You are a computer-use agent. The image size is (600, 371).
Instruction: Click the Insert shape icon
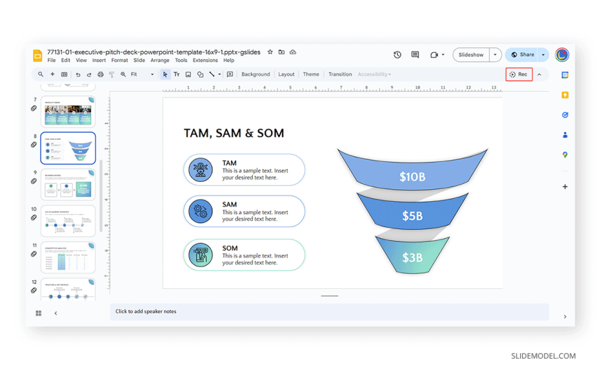(200, 74)
